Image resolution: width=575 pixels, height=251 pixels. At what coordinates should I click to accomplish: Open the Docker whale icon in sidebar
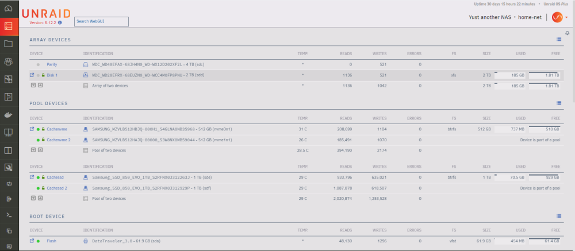point(9,115)
